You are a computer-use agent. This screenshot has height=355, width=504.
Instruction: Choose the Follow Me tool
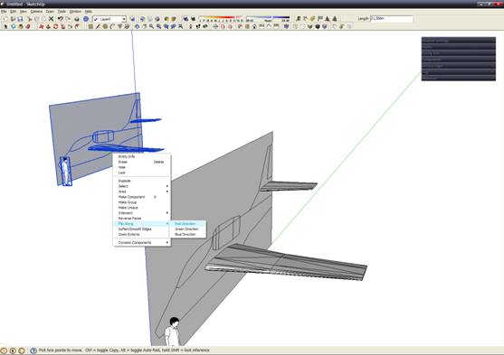63,26
